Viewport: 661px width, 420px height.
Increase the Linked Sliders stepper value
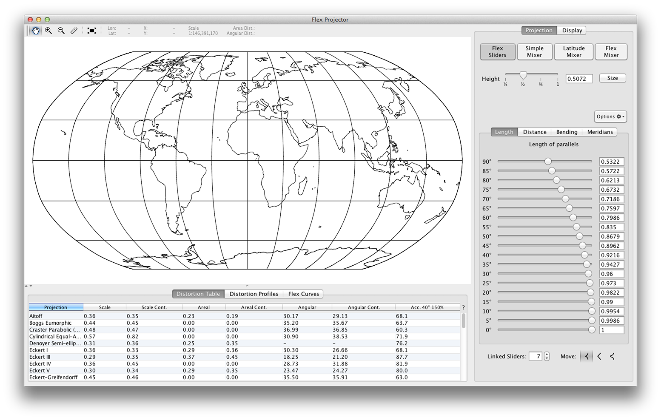[547, 355]
